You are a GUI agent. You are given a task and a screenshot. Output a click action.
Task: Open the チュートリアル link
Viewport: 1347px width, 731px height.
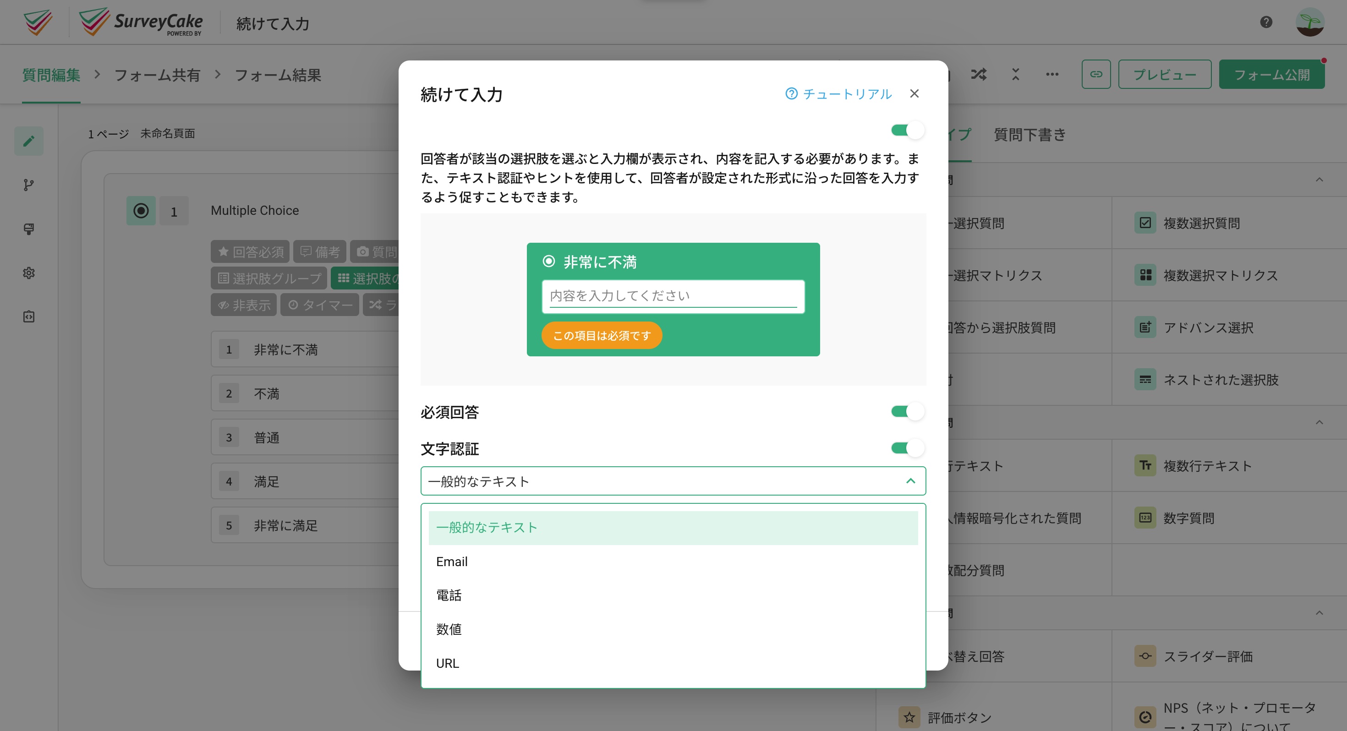[x=838, y=93]
